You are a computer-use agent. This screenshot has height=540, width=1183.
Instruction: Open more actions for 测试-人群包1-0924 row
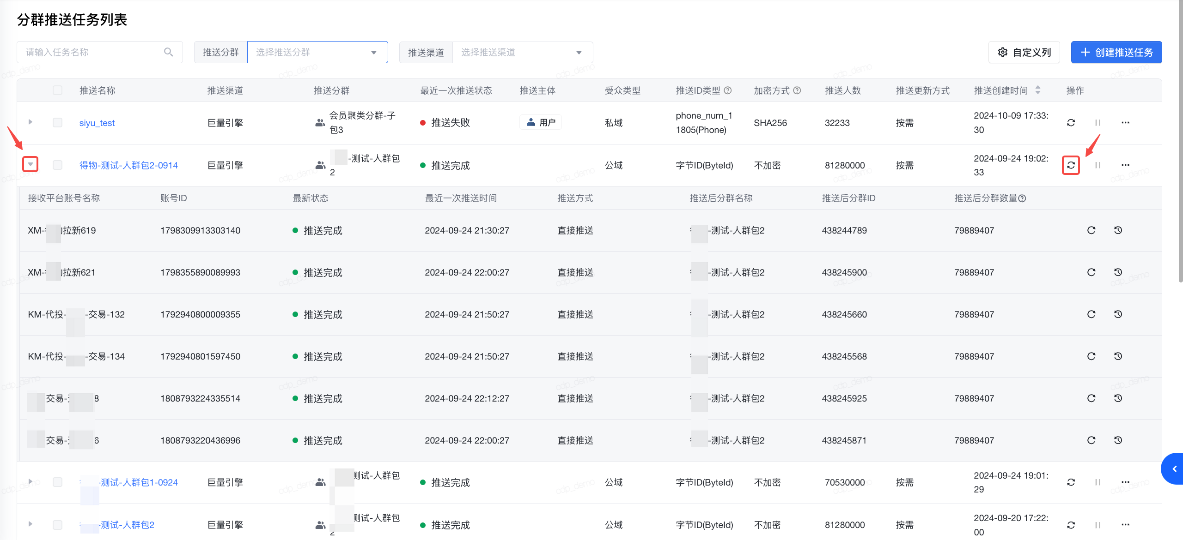pos(1125,482)
